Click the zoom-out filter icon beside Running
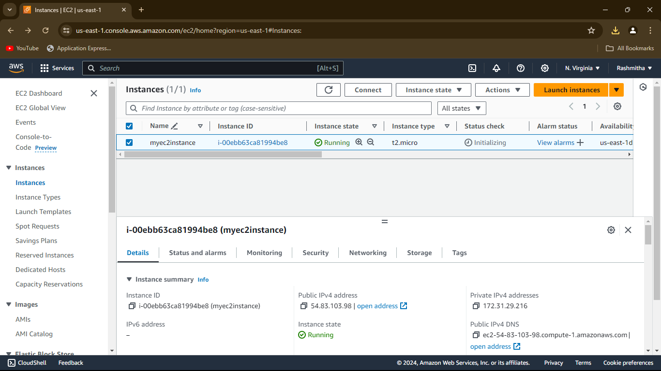Image resolution: width=661 pixels, height=371 pixels. point(371,142)
